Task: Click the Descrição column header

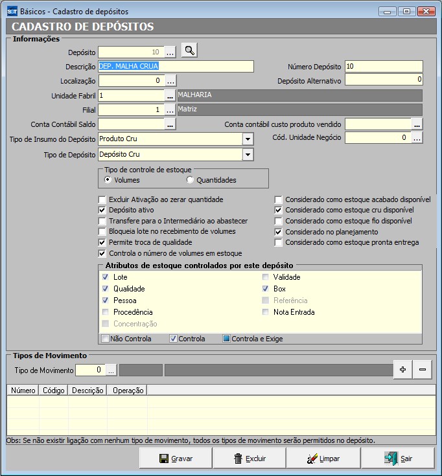Action: tap(87, 391)
